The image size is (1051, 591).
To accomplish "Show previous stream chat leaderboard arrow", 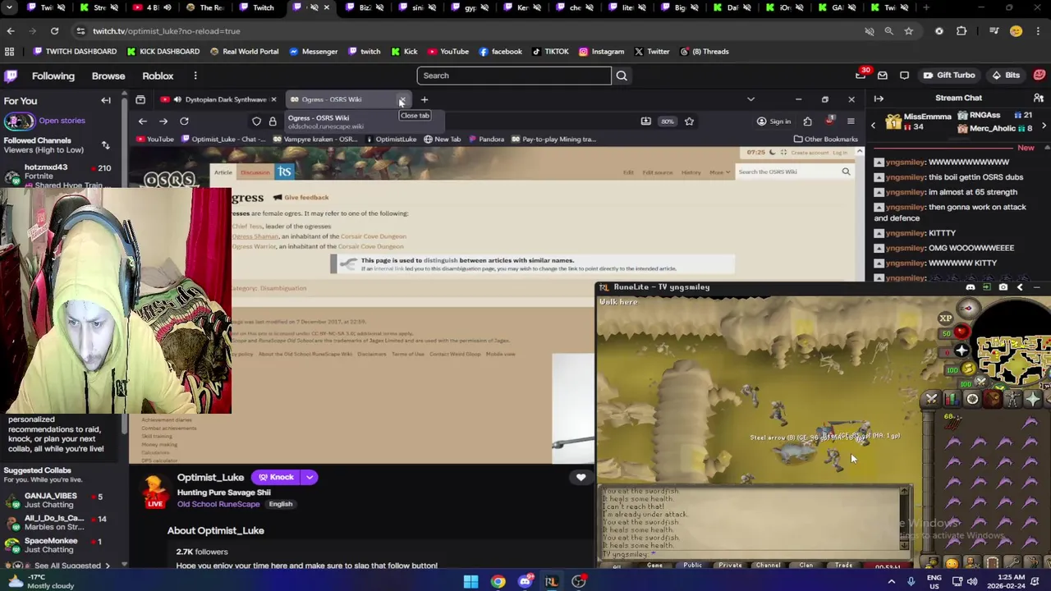I will [873, 126].
